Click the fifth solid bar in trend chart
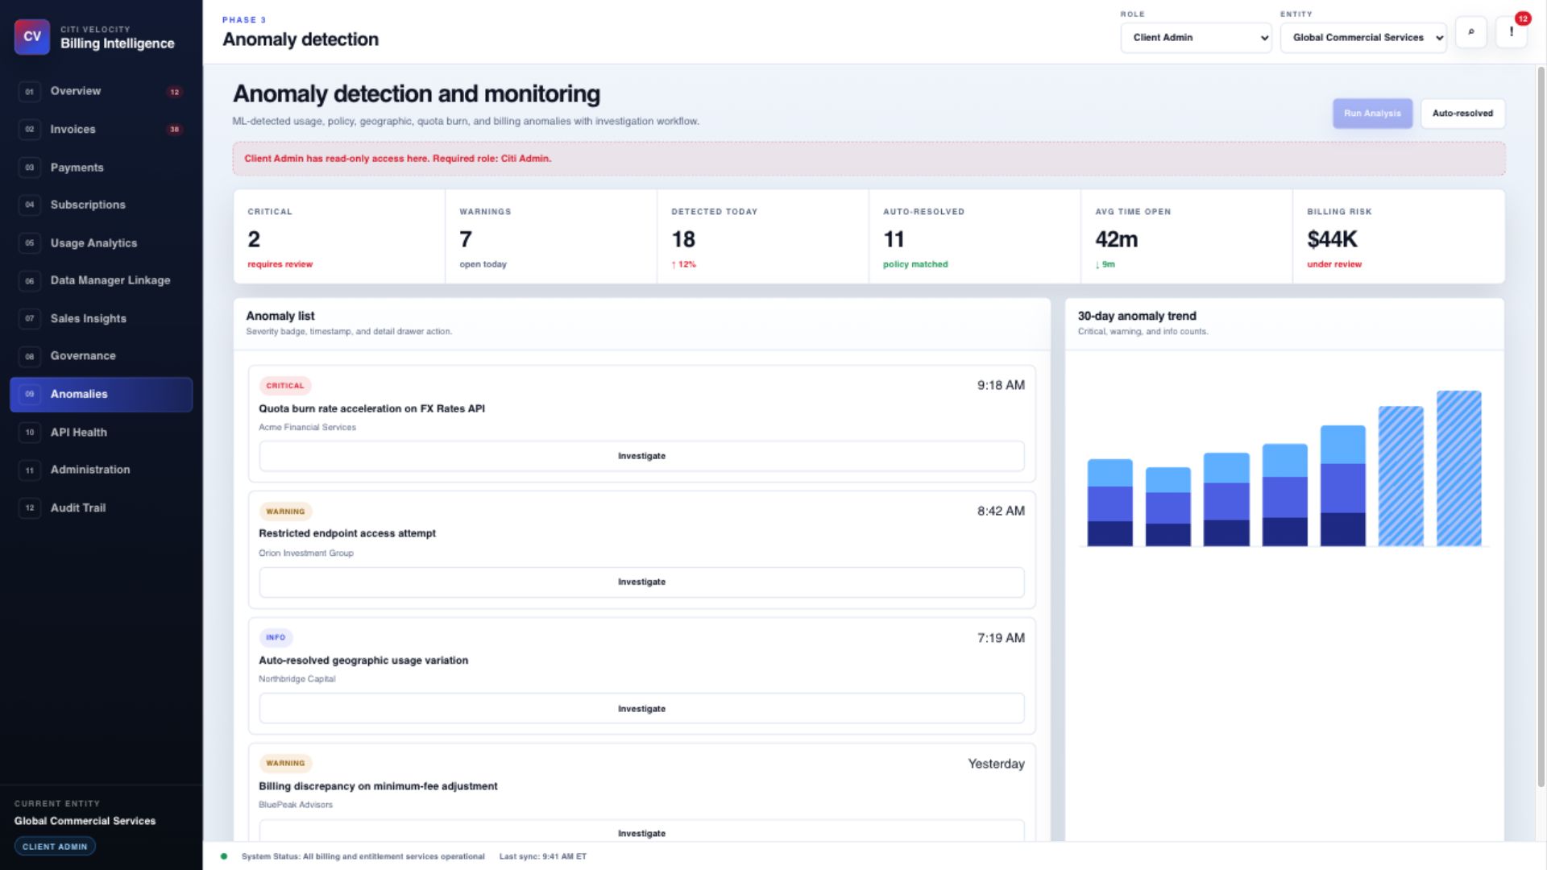 pos(1342,486)
